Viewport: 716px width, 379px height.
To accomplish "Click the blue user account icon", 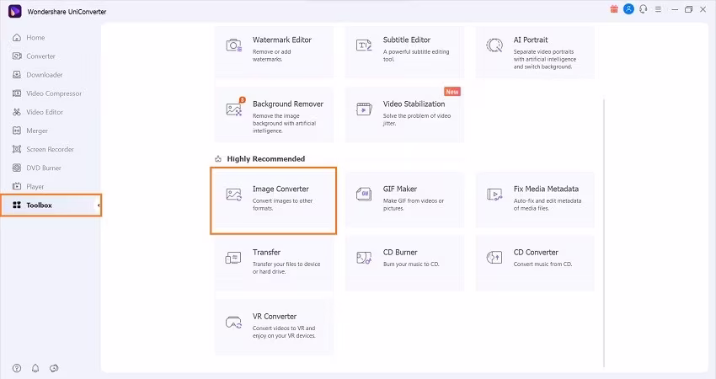I will pyautogui.click(x=627, y=9).
